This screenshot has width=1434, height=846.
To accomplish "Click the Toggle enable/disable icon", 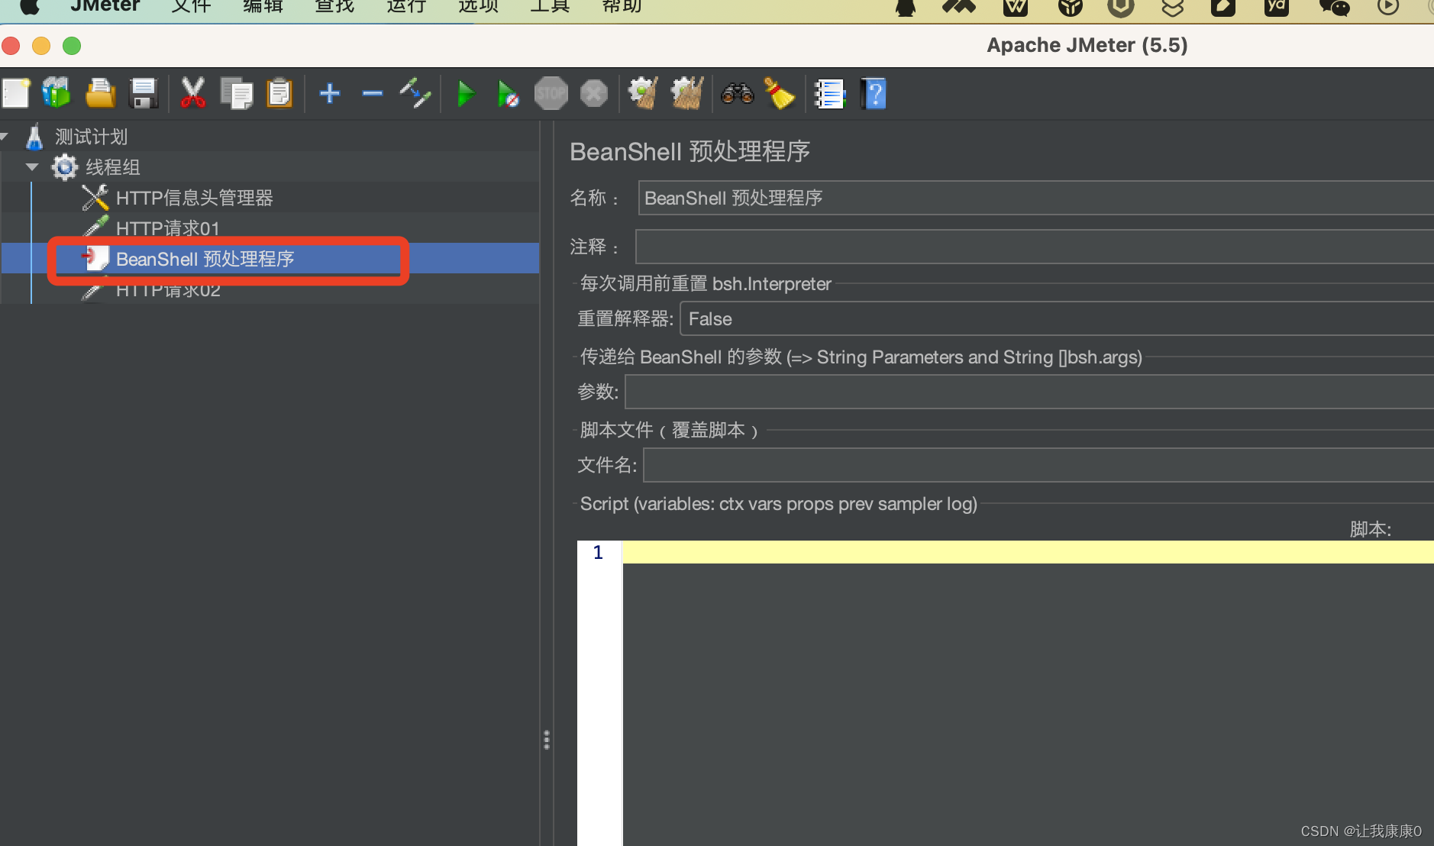I will (415, 94).
